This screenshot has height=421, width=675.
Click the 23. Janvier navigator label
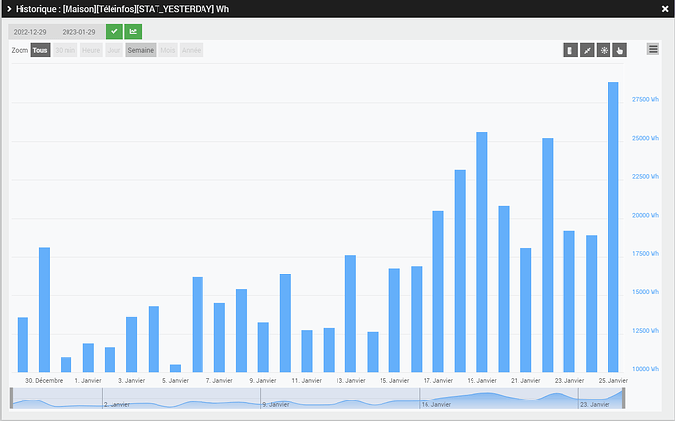pyautogui.click(x=595, y=404)
